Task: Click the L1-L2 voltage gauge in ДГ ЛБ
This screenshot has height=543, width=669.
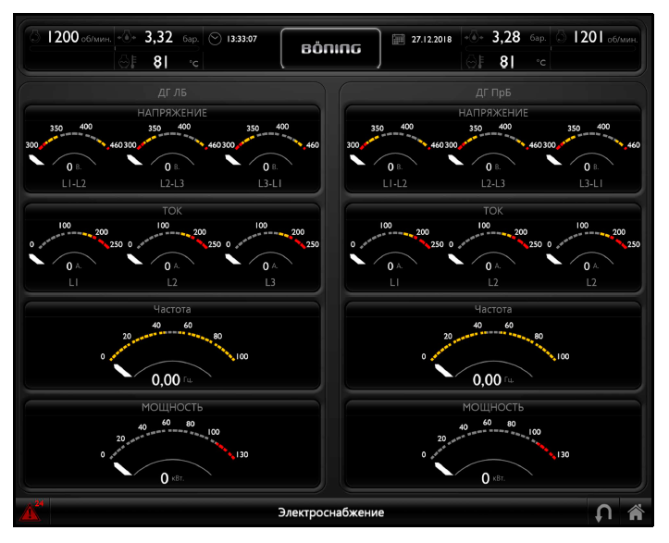Action: click(73, 153)
